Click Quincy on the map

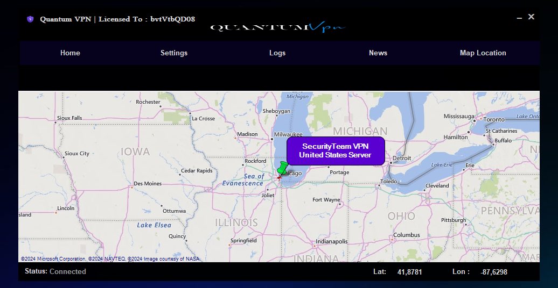coord(177,236)
